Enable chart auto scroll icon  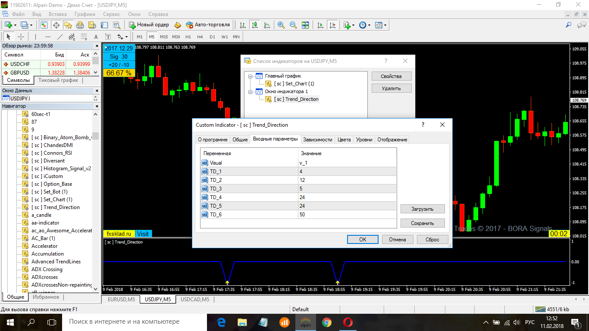[320, 25]
